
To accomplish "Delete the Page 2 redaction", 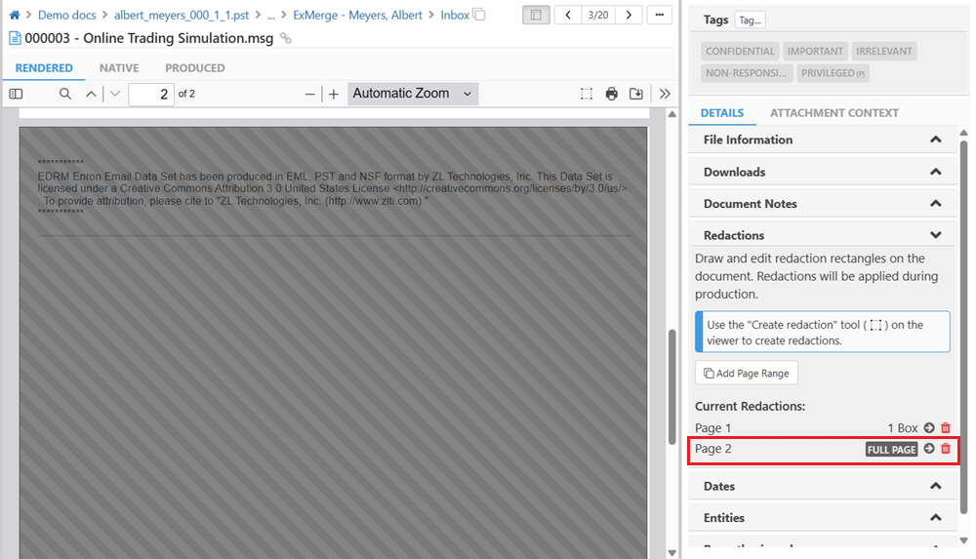I will (946, 449).
